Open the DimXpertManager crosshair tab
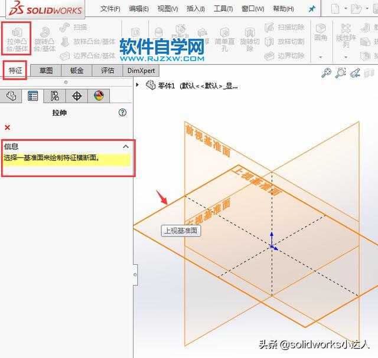This screenshot has height=358, width=378. (77, 96)
